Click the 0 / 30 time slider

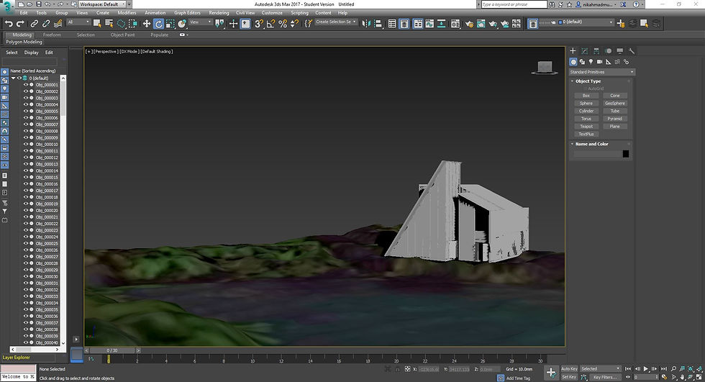[112, 350]
